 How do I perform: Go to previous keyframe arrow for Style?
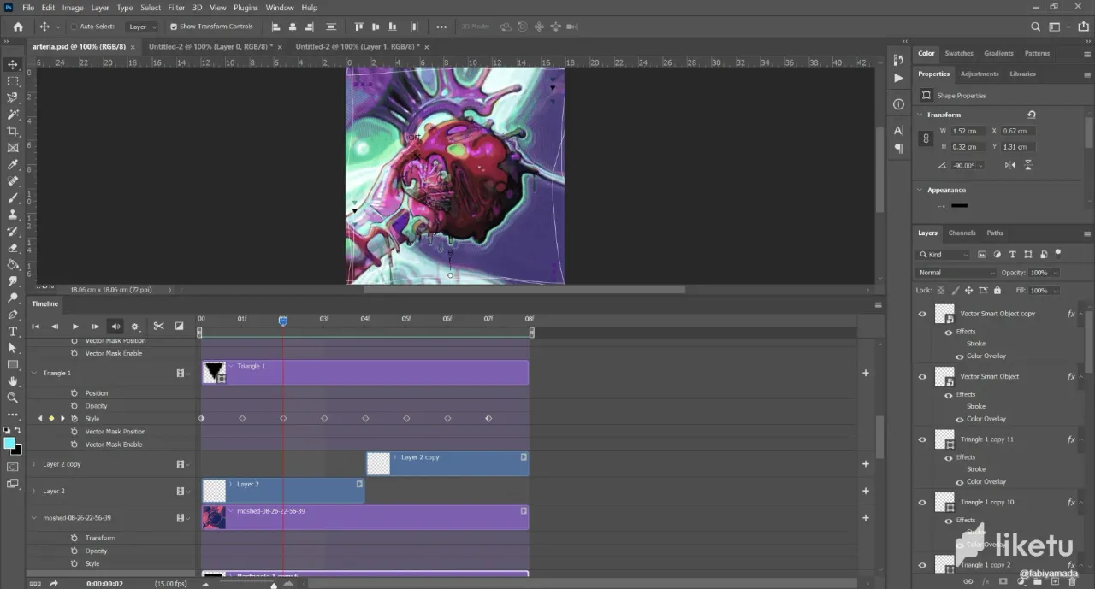click(39, 419)
